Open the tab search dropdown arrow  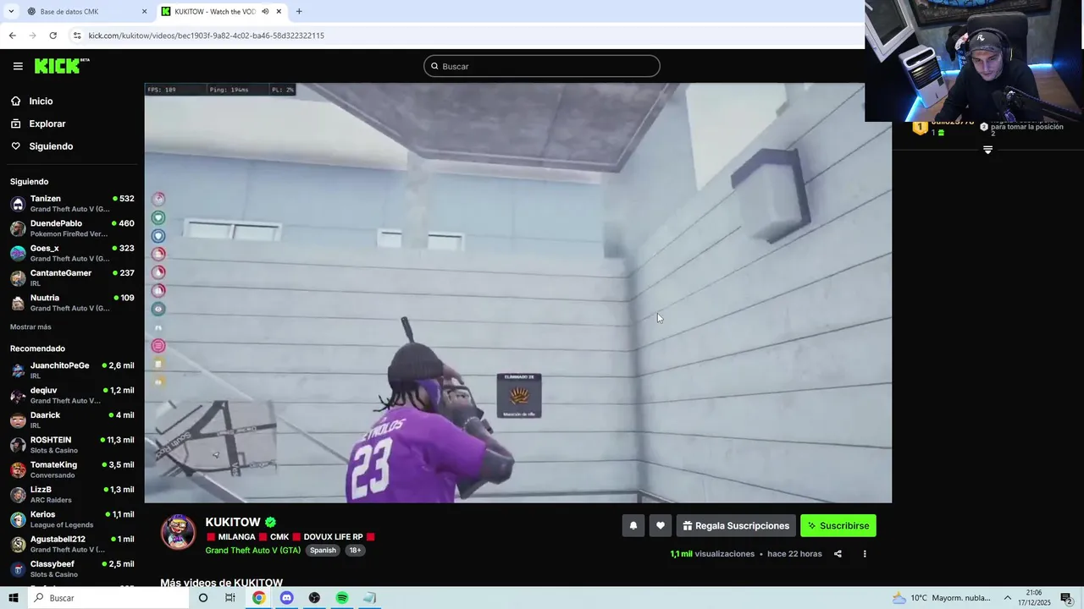click(11, 12)
